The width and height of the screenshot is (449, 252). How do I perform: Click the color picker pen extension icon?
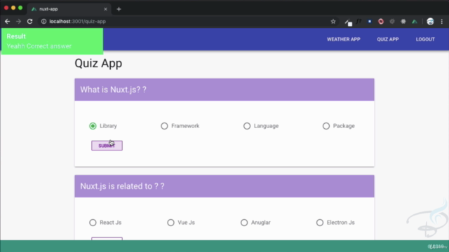pos(348,22)
